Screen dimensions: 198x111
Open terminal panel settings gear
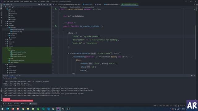[x=192, y=76]
